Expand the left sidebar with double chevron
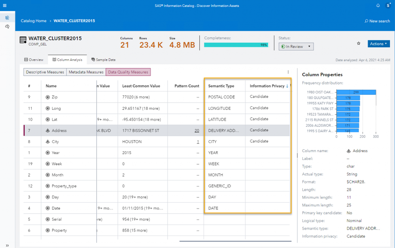 pos(7,245)
